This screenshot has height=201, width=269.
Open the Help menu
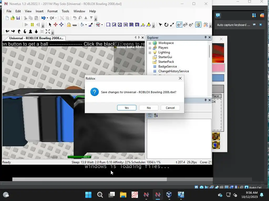point(92,11)
